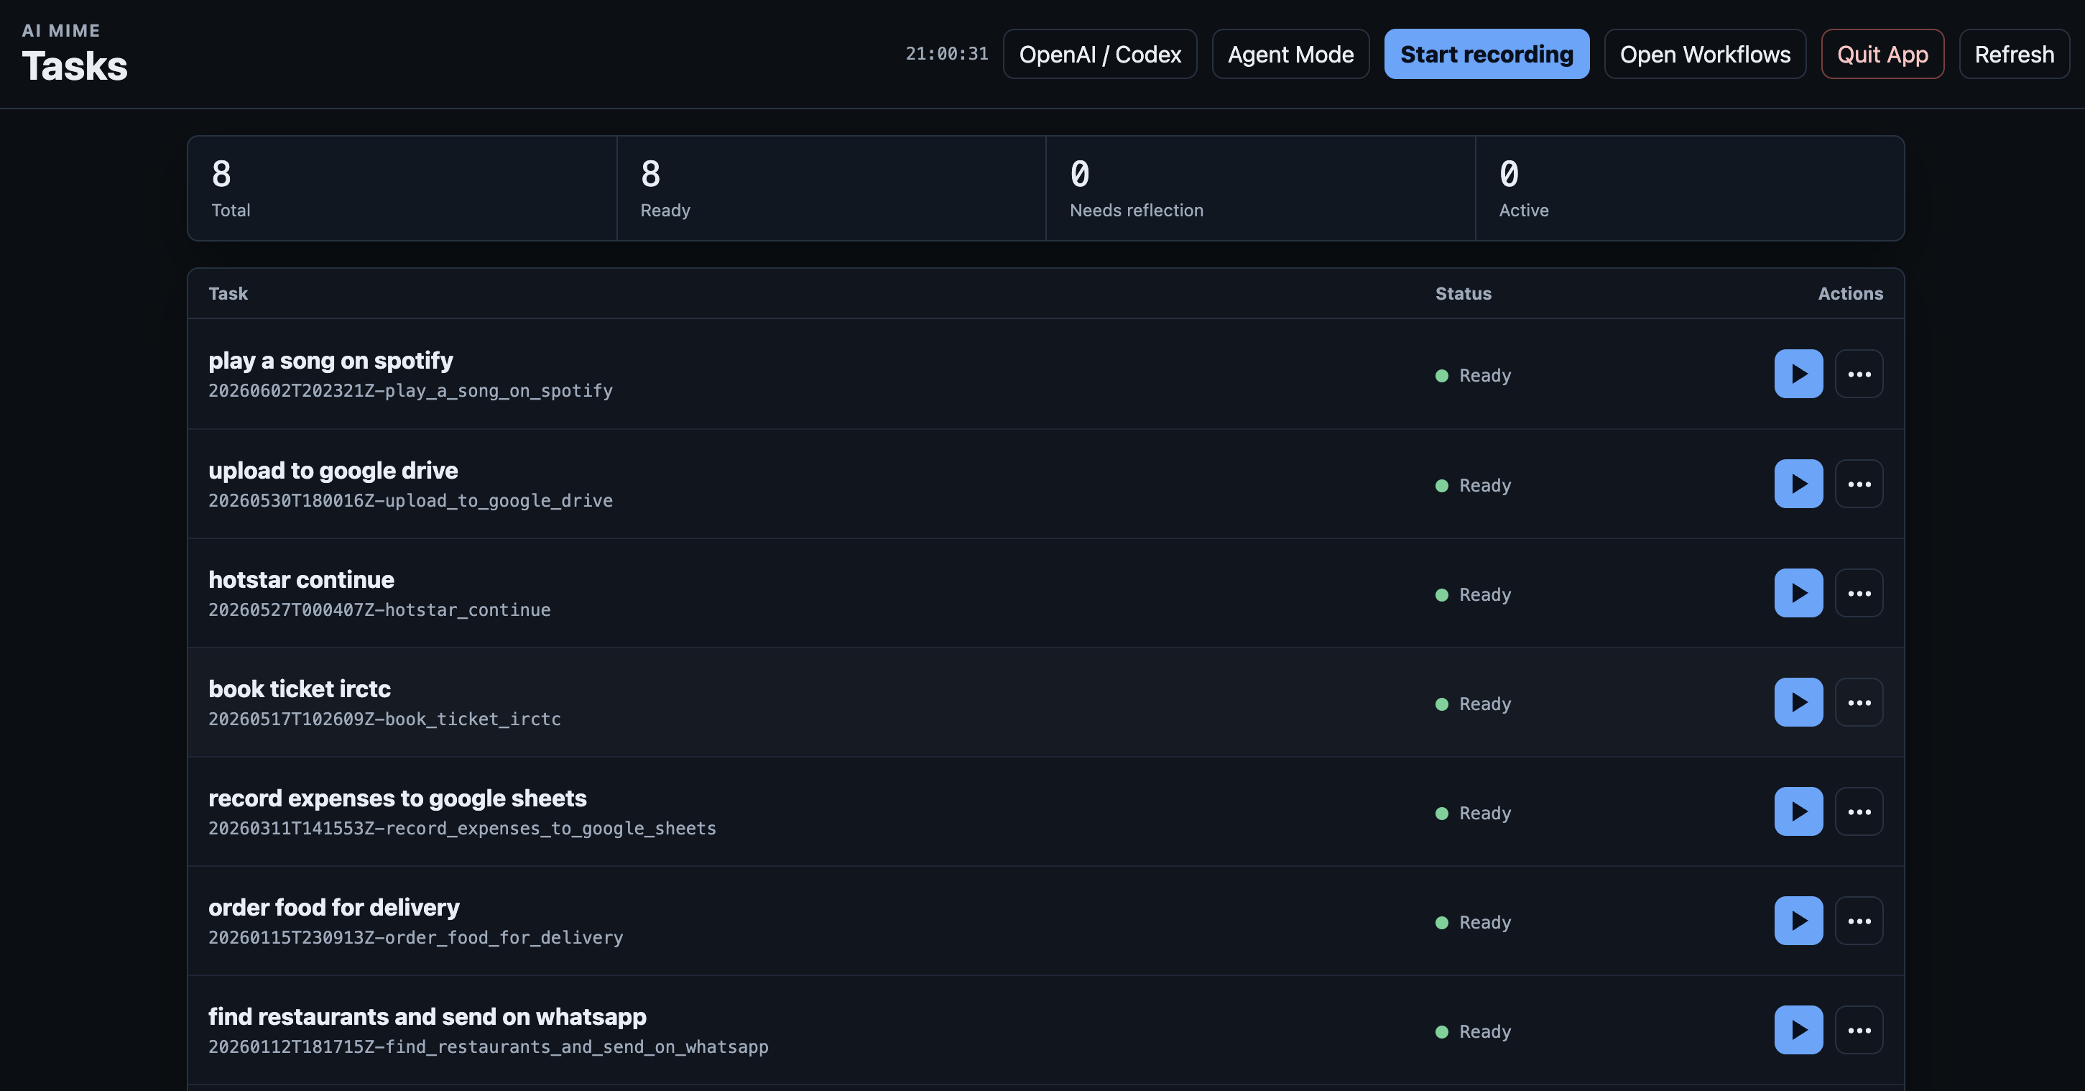The image size is (2085, 1091).
Task: Click the OpenAI / Codex button
Action: [1100, 55]
